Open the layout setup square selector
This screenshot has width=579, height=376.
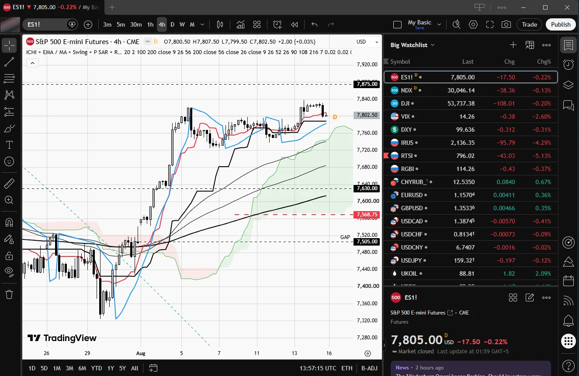tap(397, 24)
